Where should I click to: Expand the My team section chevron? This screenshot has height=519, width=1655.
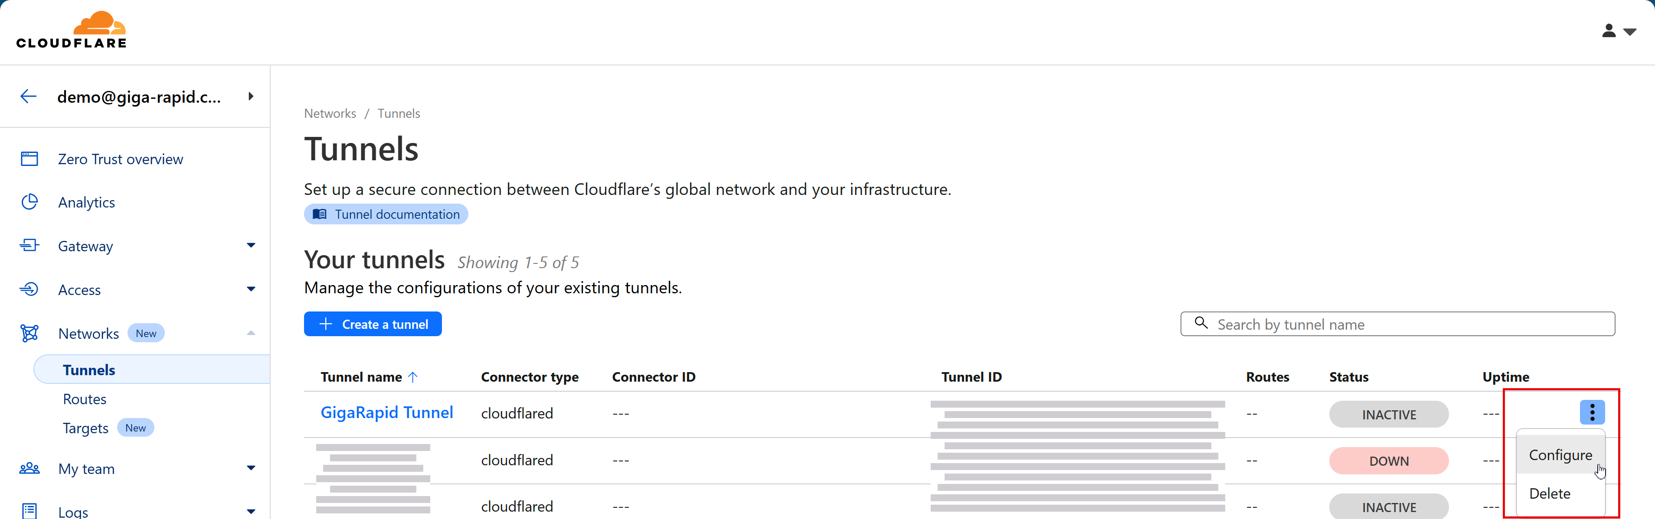point(251,468)
